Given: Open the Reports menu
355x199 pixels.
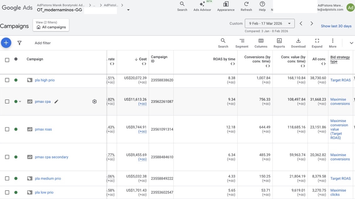Looking at the screenshot, I should pos(279,43).
